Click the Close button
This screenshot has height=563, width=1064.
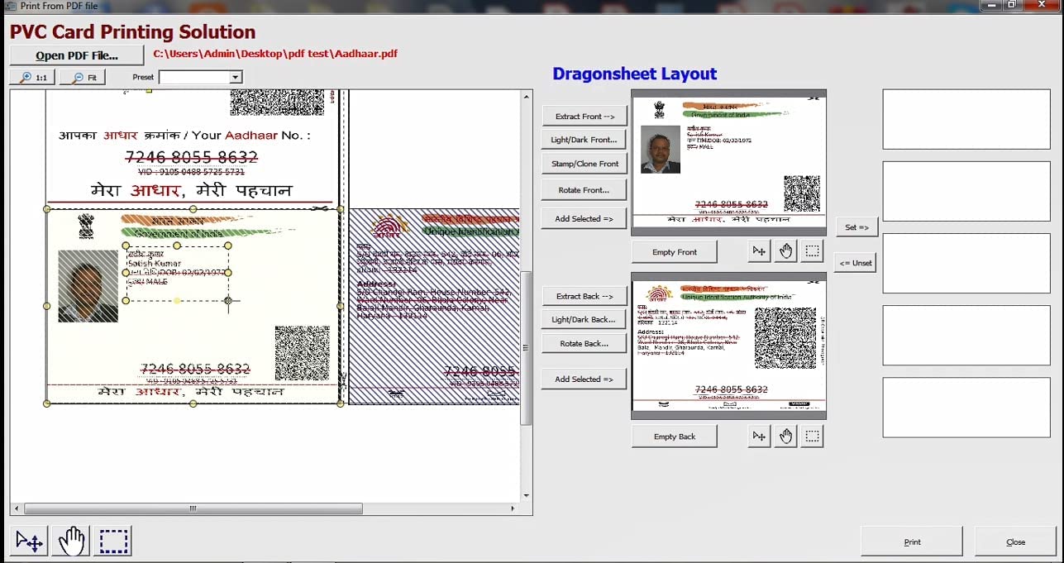tap(1016, 542)
